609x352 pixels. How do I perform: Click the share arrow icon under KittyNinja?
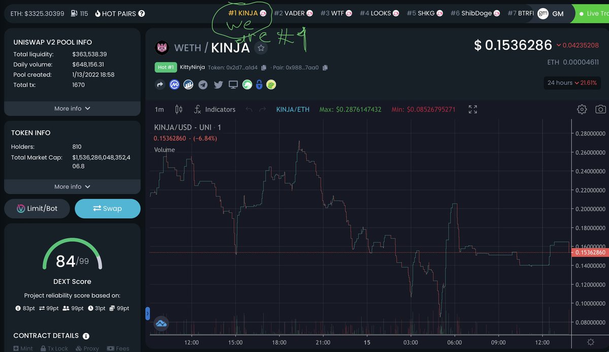coord(160,85)
